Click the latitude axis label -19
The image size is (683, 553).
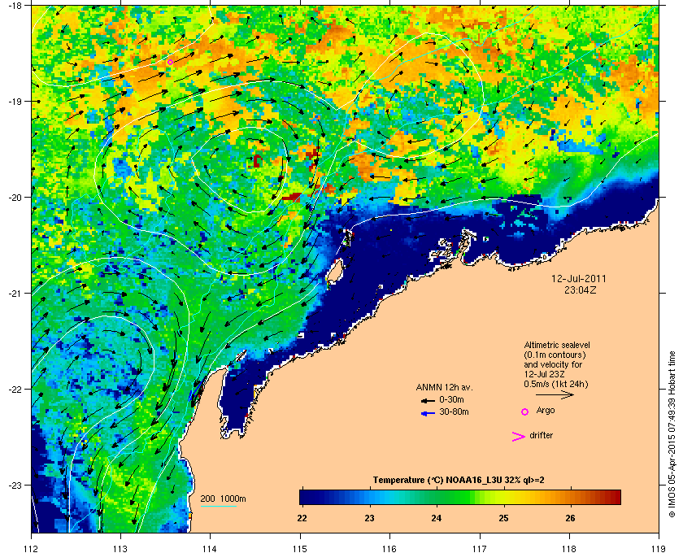[15, 101]
